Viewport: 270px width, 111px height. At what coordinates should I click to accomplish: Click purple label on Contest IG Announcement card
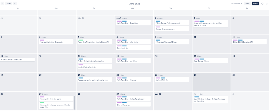click(x=158, y=27)
